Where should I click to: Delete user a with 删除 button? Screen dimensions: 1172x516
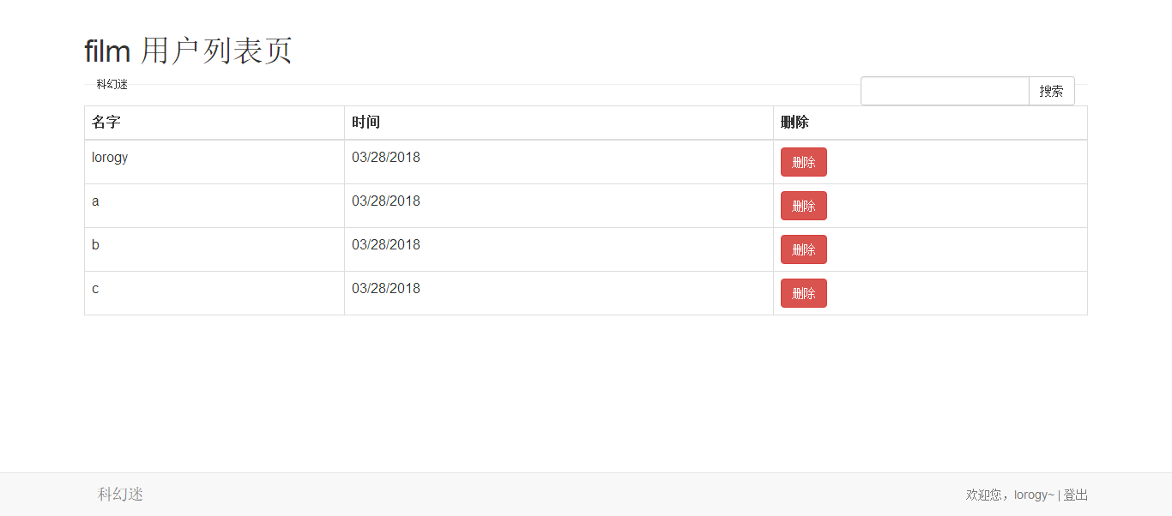click(804, 206)
